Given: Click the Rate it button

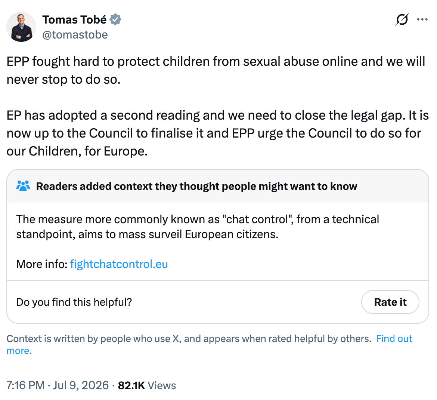Looking at the screenshot, I should tap(390, 302).
